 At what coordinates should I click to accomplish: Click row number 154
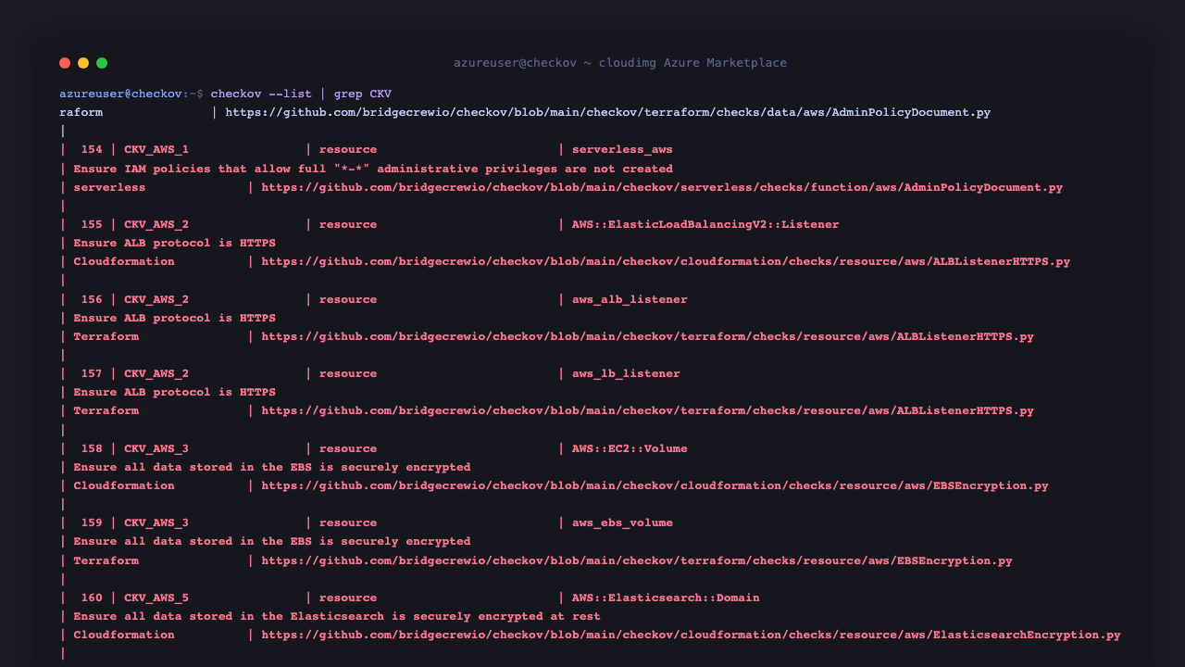point(92,149)
